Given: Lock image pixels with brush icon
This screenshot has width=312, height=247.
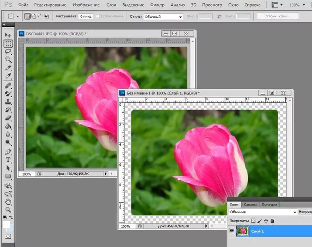Looking at the screenshot, I should pos(259,221).
